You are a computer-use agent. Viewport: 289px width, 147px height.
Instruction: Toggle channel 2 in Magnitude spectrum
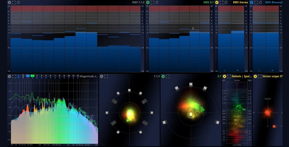pos(32,76)
